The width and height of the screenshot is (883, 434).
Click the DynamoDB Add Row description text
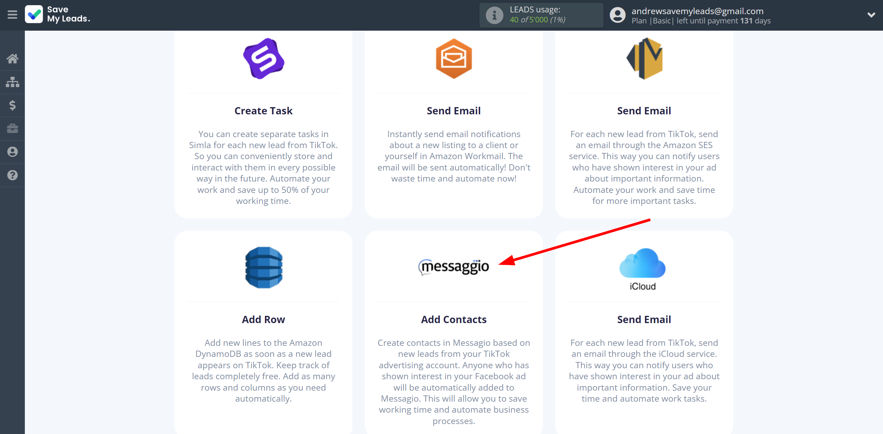(x=264, y=371)
